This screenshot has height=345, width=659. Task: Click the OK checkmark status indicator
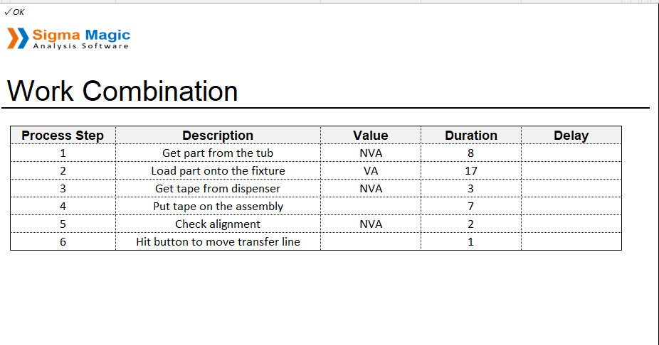(x=14, y=12)
